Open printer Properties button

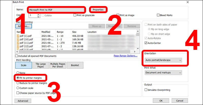pyautogui.click(x=98, y=10)
